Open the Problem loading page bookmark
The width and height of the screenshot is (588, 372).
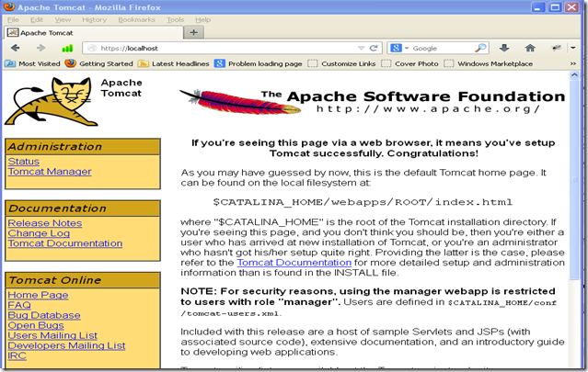[x=258, y=63]
